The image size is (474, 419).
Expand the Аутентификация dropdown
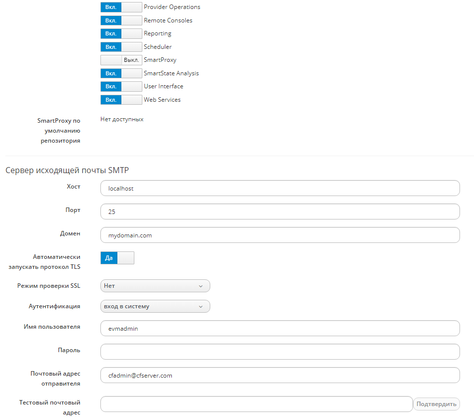155,306
